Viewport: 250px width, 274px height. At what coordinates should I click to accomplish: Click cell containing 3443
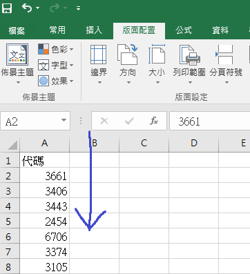[45, 206]
